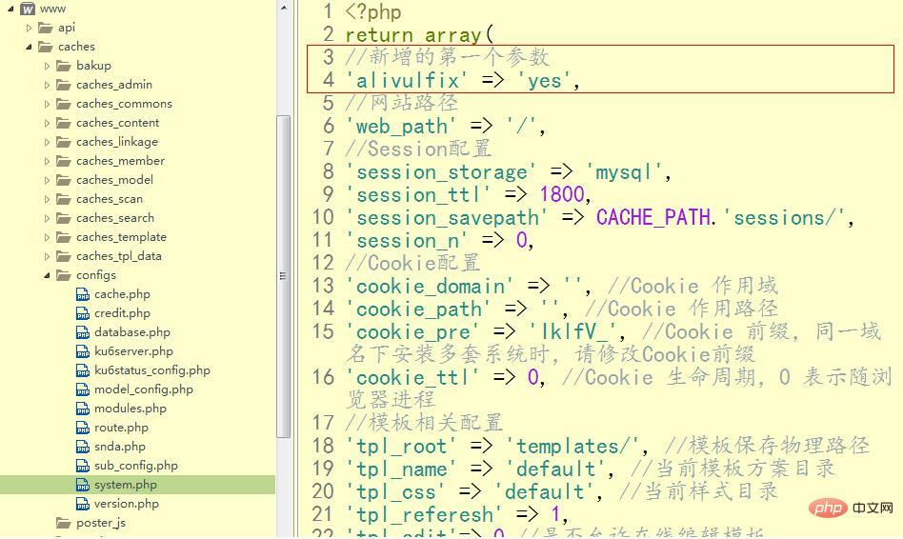Click the configs folder icon
The height and width of the screenshot is (539, 903).
[x=64, y=274]
